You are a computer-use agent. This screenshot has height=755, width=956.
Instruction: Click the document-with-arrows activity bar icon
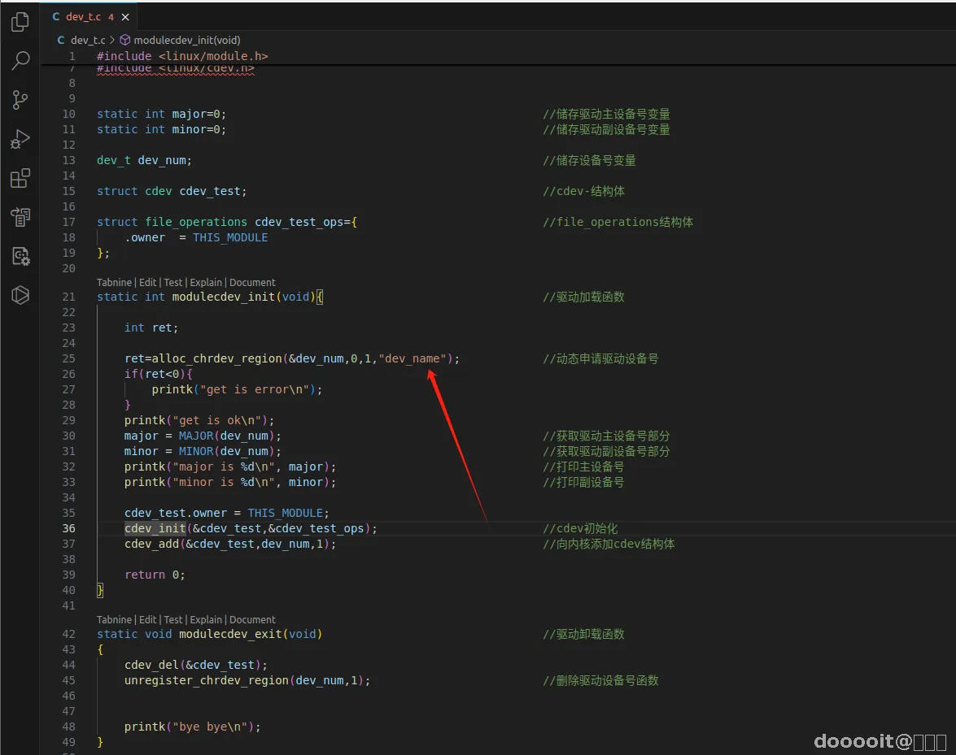click(20, 217)
